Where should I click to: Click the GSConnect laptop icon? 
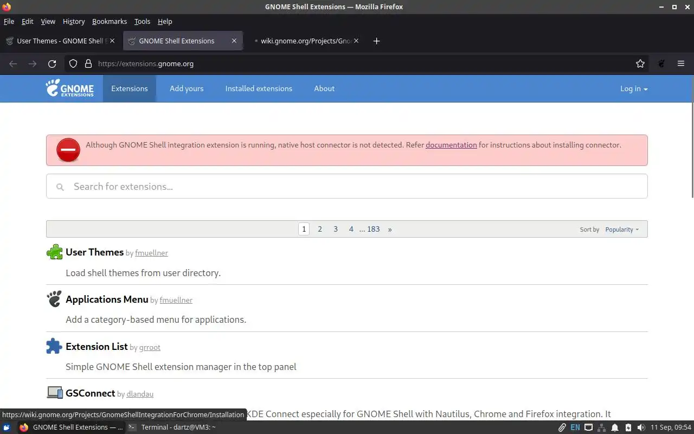point(54,393)
